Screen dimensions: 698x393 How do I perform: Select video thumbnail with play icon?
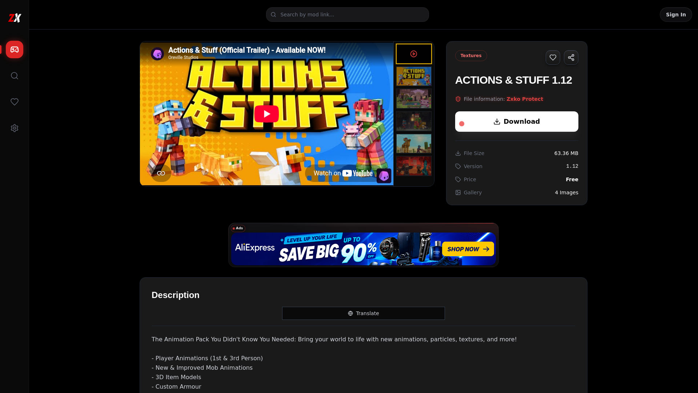(414, 54)
